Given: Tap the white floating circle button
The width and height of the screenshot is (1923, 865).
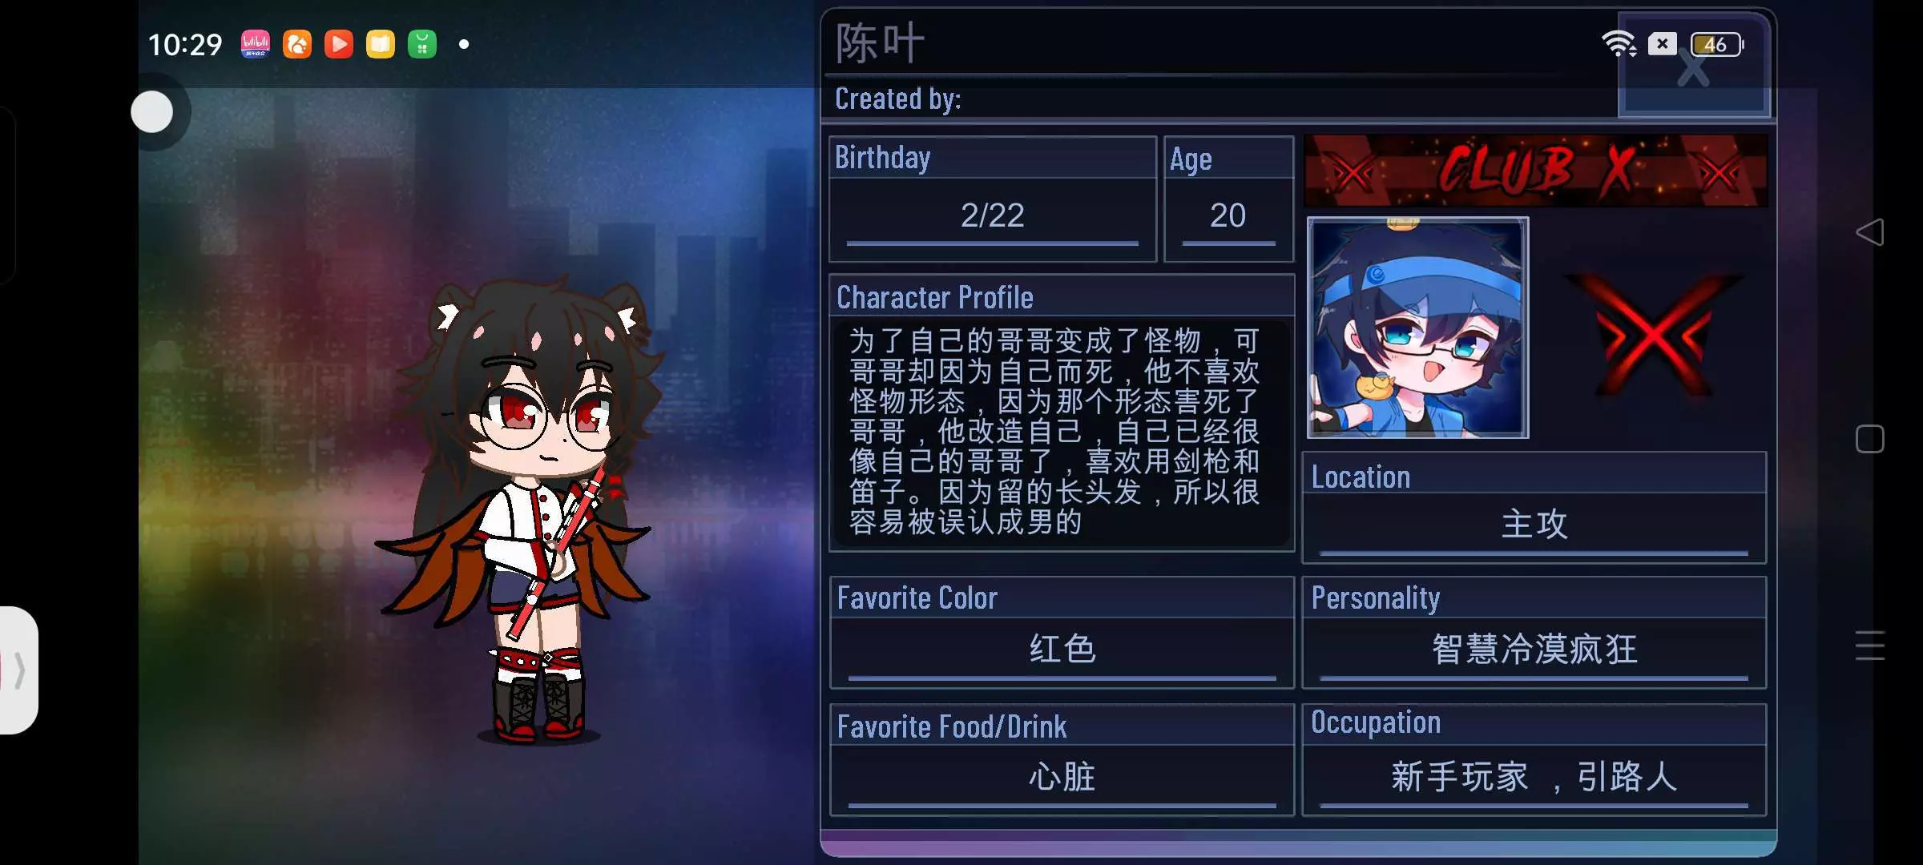Looking at the screenshot, I should point(152,112).
